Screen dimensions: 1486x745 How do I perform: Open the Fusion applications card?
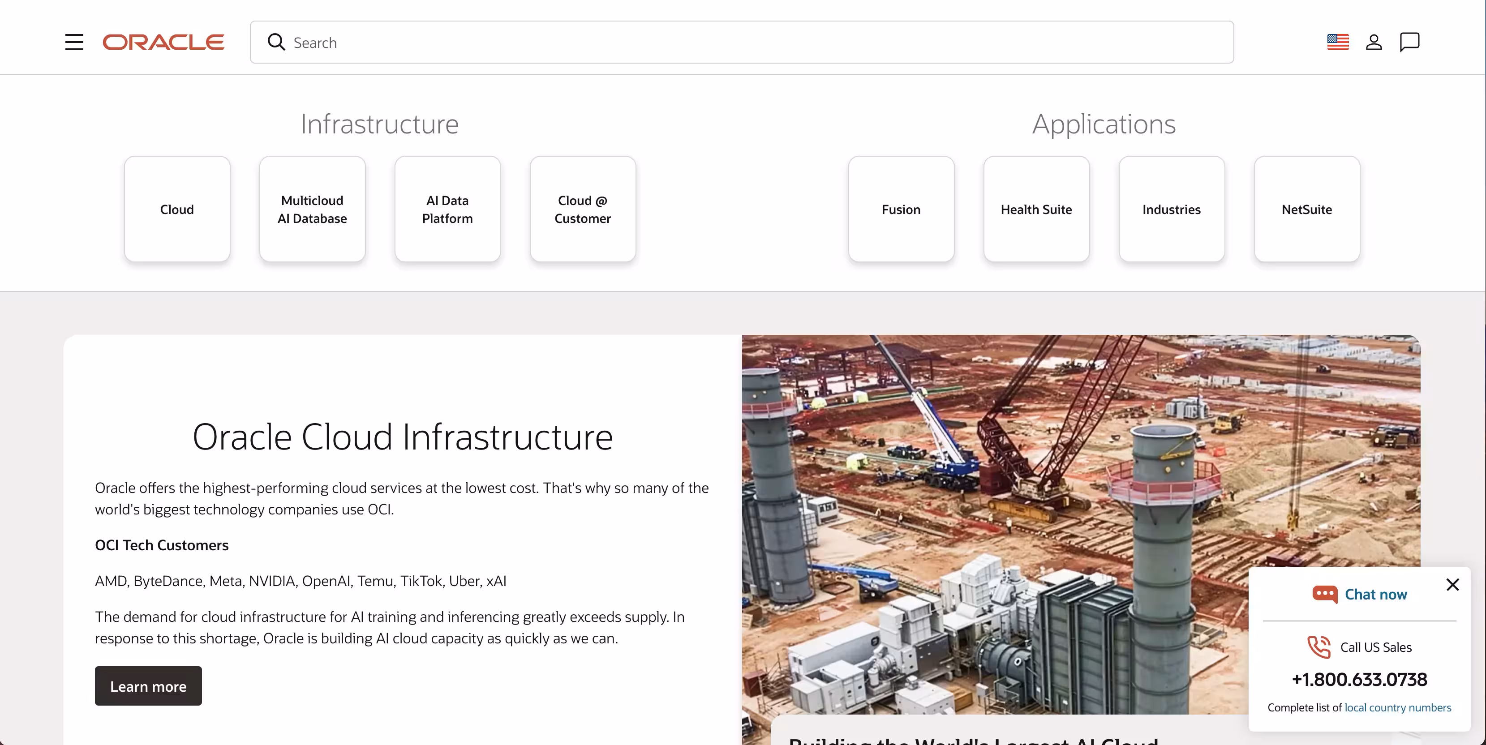[x=901, y=210]
